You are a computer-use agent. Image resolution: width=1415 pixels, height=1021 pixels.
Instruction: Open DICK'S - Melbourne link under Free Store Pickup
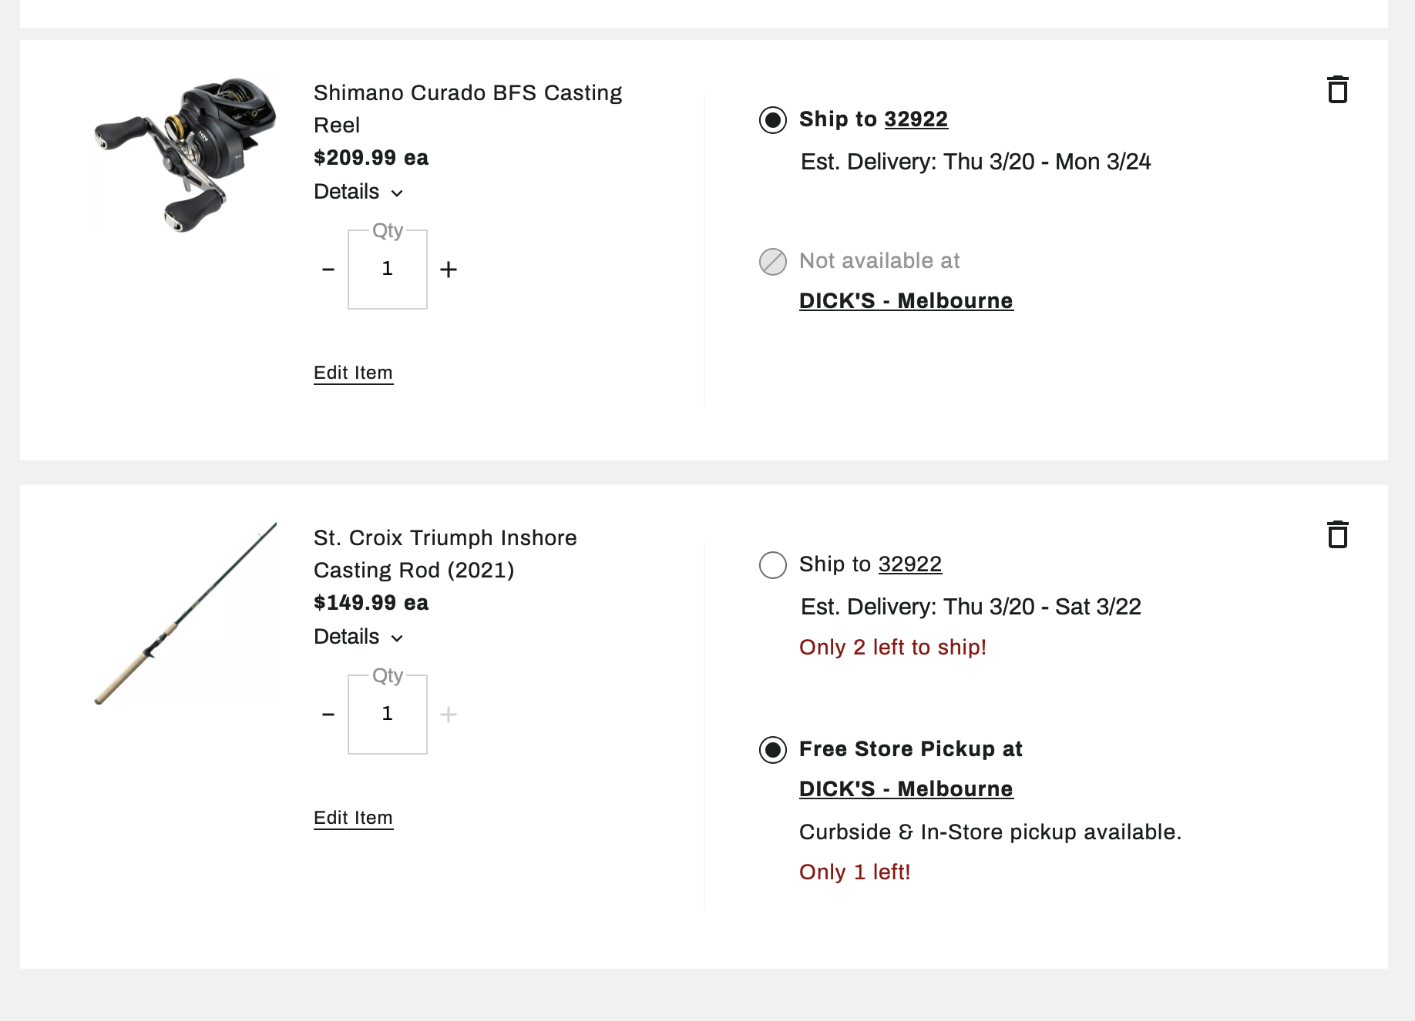click(906, 788)
